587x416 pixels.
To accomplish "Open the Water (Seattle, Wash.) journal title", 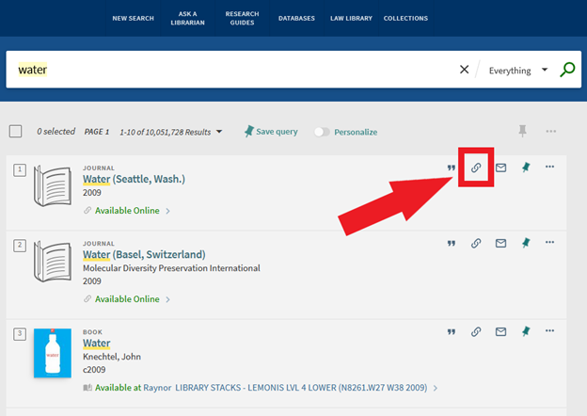I will (x=134, y=179).
